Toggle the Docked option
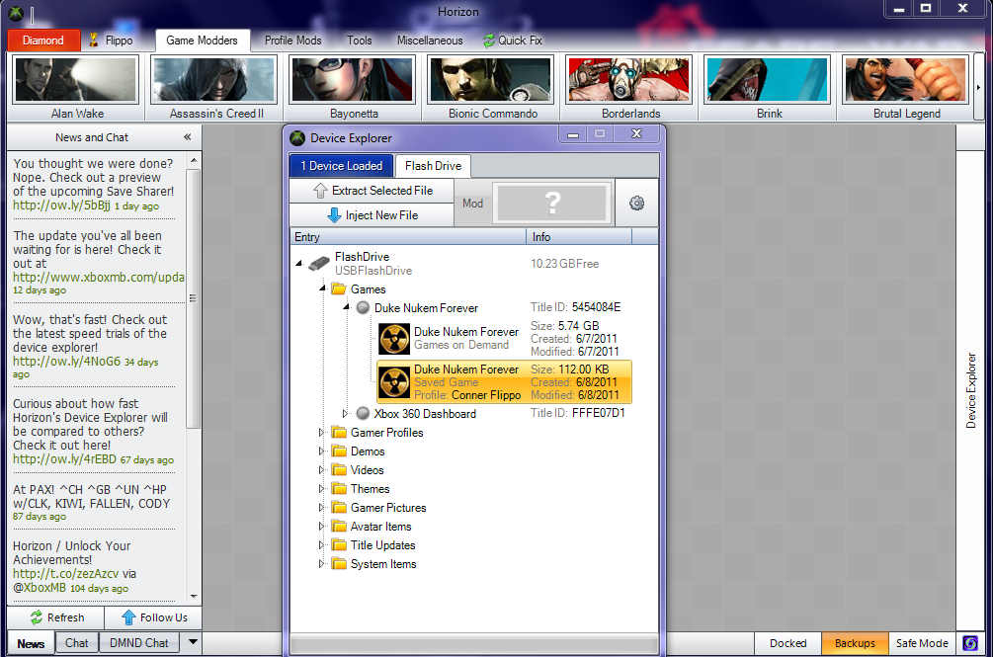993x657 pixels. 787,643
